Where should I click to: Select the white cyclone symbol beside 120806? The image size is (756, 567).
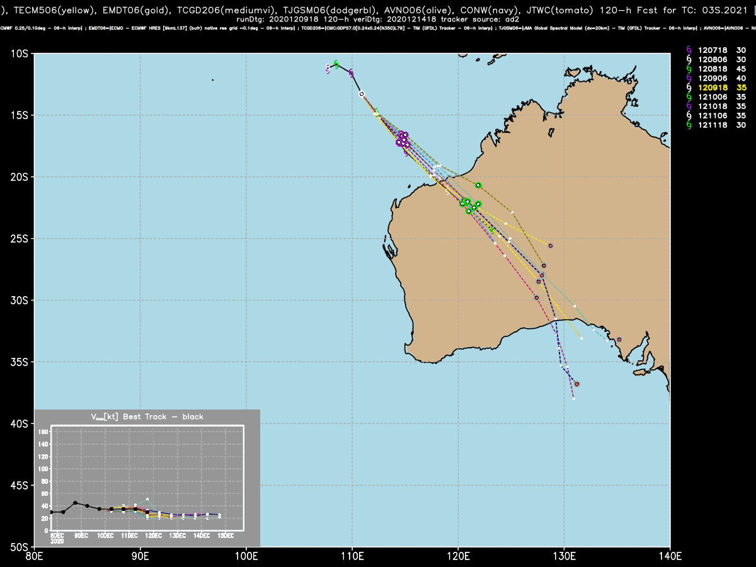[x=689, y=60]
